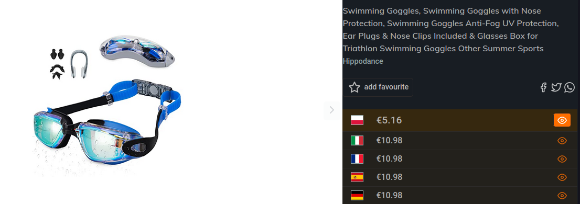
Task: Share product via WhatsApp
Action: pos(570,87)
